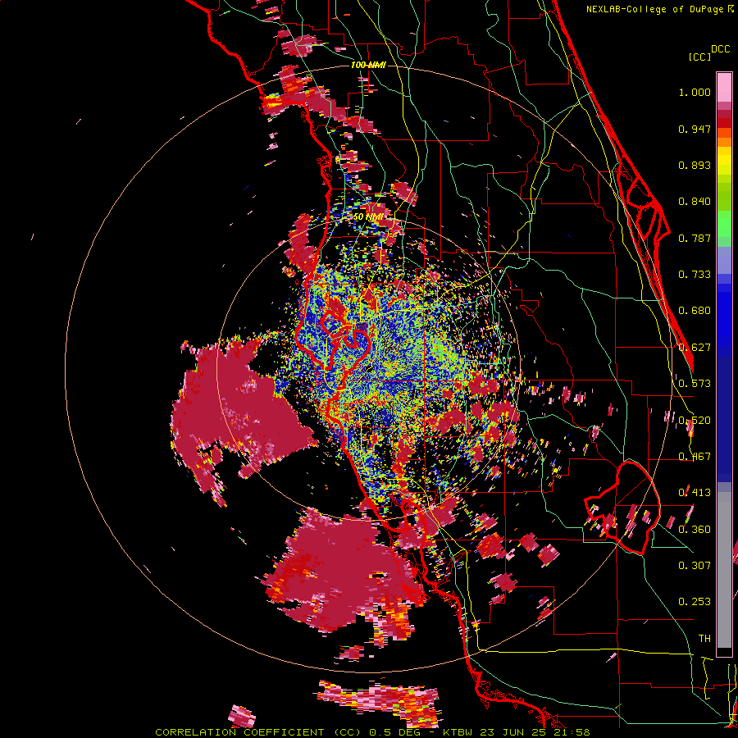Click the 100 NMI range ring label
This screenshot has height=738, width=738.
pyautogui.click(x=368, y=65)
